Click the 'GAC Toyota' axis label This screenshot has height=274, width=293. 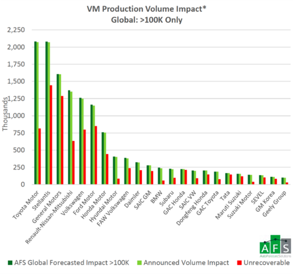(x=207, y=203)
